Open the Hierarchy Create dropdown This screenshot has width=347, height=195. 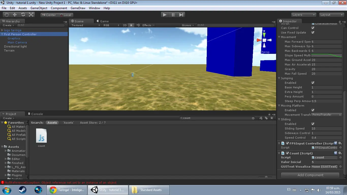click(8, 25)
